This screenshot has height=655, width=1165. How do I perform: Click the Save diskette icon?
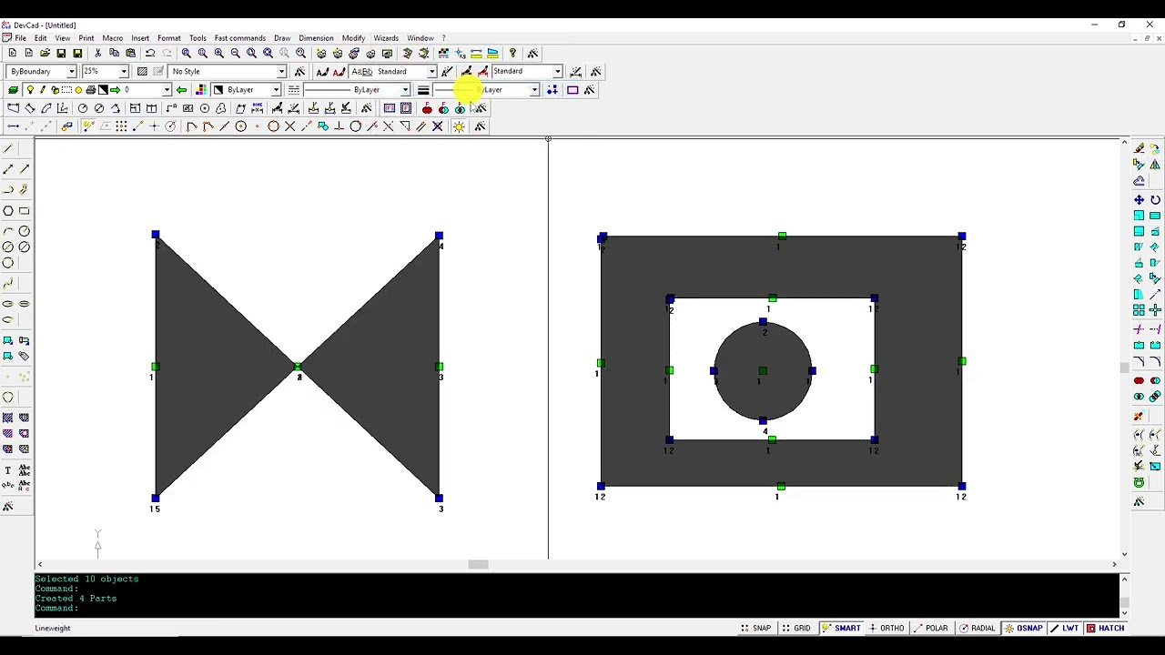(x=62, y=54)
